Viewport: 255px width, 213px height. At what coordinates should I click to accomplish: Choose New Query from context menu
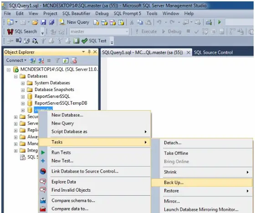(x=94, y=123)
